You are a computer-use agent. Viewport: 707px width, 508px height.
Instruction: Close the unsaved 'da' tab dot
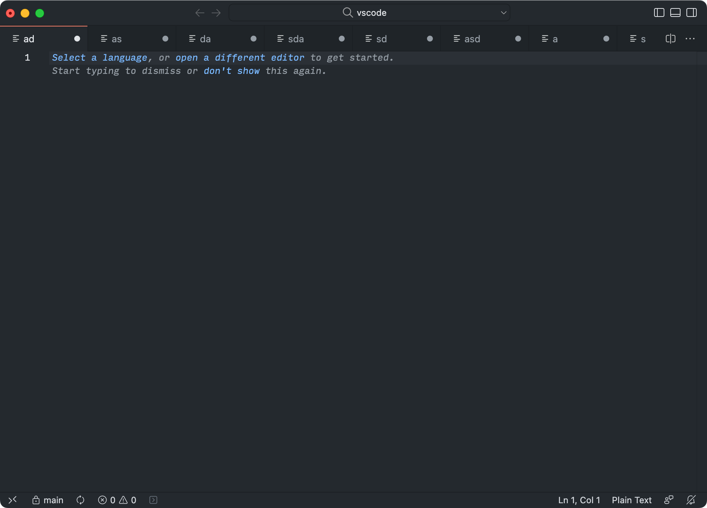pos(253,39)
